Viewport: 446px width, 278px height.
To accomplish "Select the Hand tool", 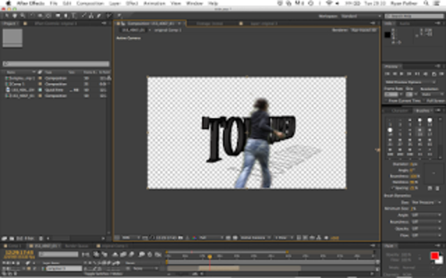I will click(x=15, y=16).
